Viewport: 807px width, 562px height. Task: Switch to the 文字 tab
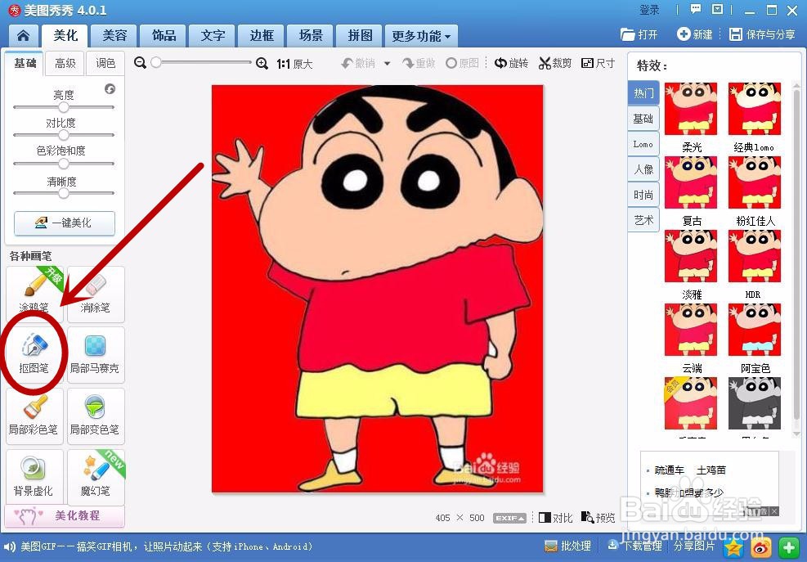213,35
